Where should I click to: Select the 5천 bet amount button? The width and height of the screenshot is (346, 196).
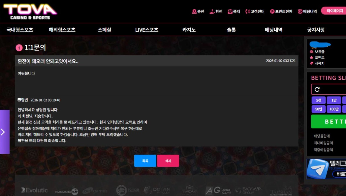pos(318,100)
